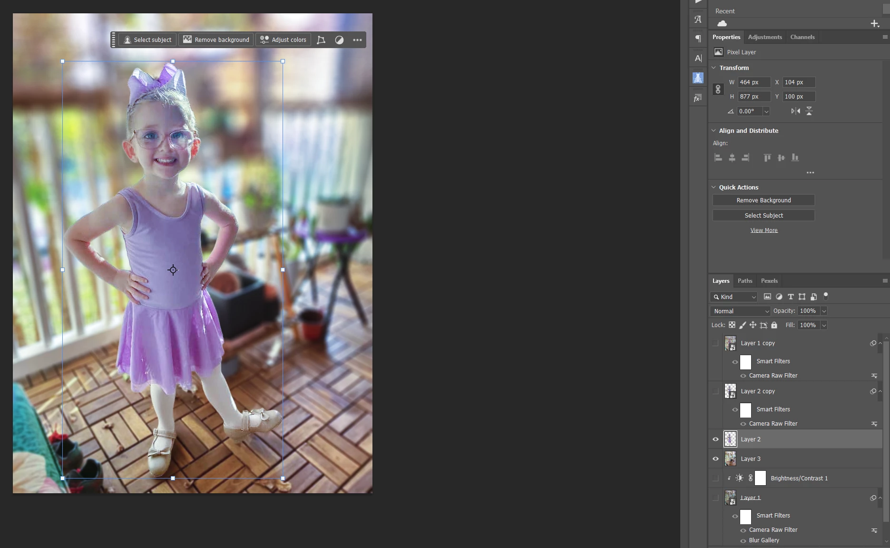890x548 pixels.
Task: Collapse Layer 1 copy smart filter list
Action: coord(880,343)
